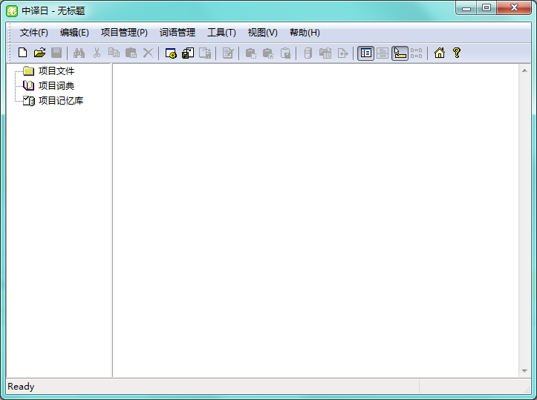Toggle the cursor ruler view button

coord(400,53)
